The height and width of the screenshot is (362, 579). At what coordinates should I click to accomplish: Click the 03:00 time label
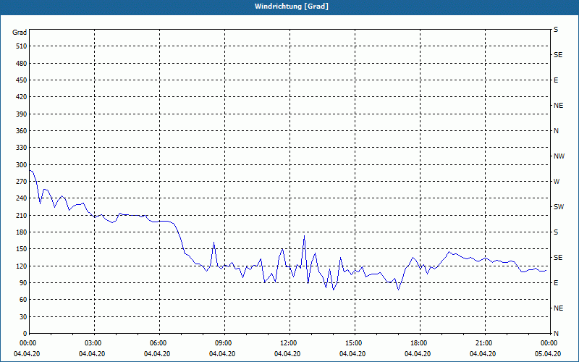click(92, 343)
